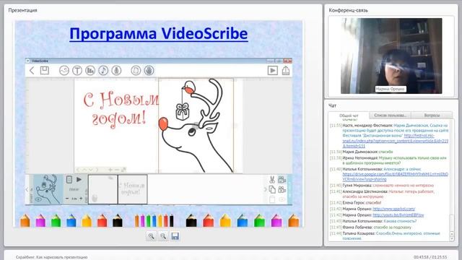Image resolution: width=462 pixels, height=260 pixels.
Task: Open the music note soundtrack tool
Action: [103, 71]
